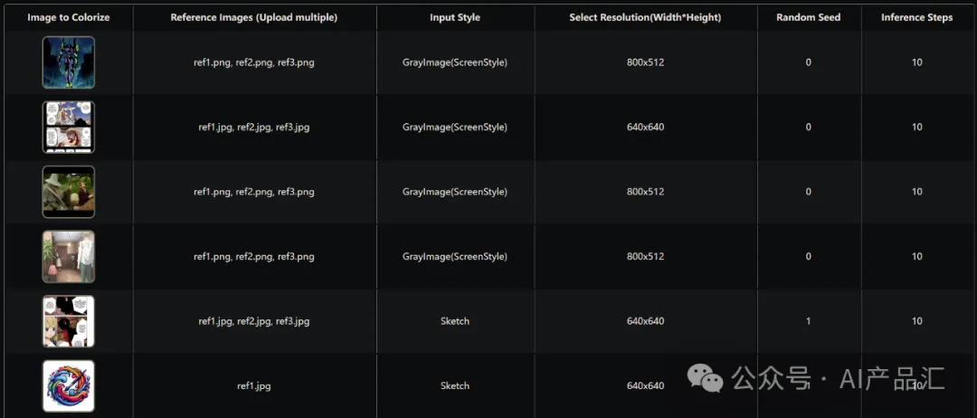This screenshot has height=418, width=977.
Task: Click the second row 640x640 resolution cell
Action: [x=646, y=127]
